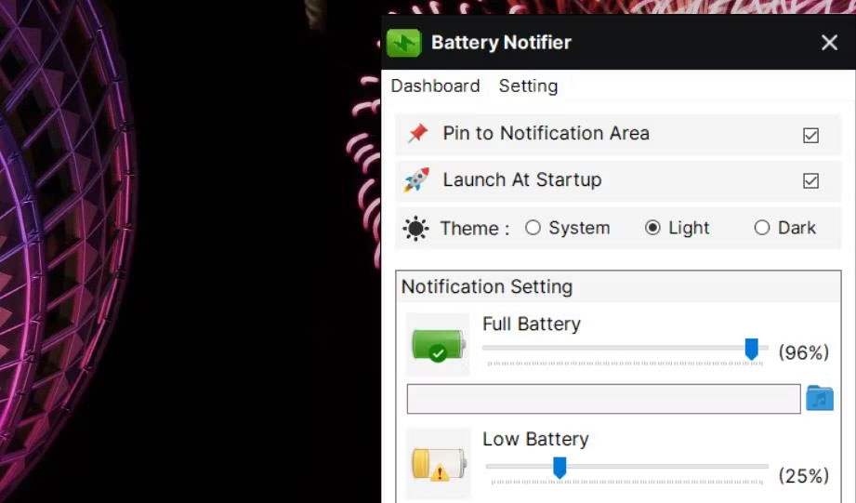Click the green Full Battery icon
The width and height of the screenshot is (856, 503).
click(x=439, y=346)
